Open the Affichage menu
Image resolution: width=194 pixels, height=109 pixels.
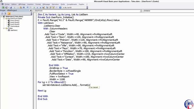(22, 4)
